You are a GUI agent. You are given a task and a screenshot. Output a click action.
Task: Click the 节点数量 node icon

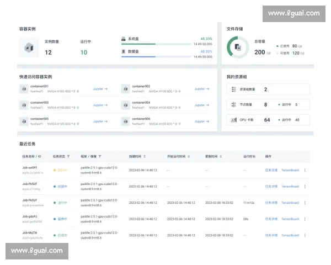[233, 104]
